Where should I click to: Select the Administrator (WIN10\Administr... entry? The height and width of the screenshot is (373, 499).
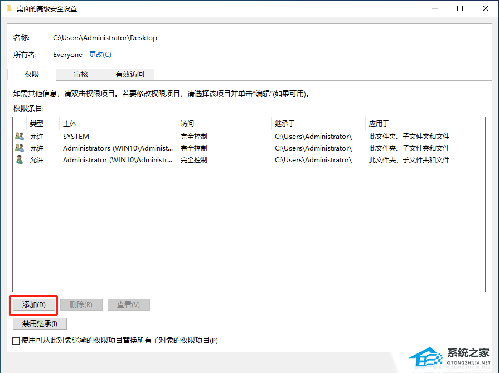tap(118, 160)
